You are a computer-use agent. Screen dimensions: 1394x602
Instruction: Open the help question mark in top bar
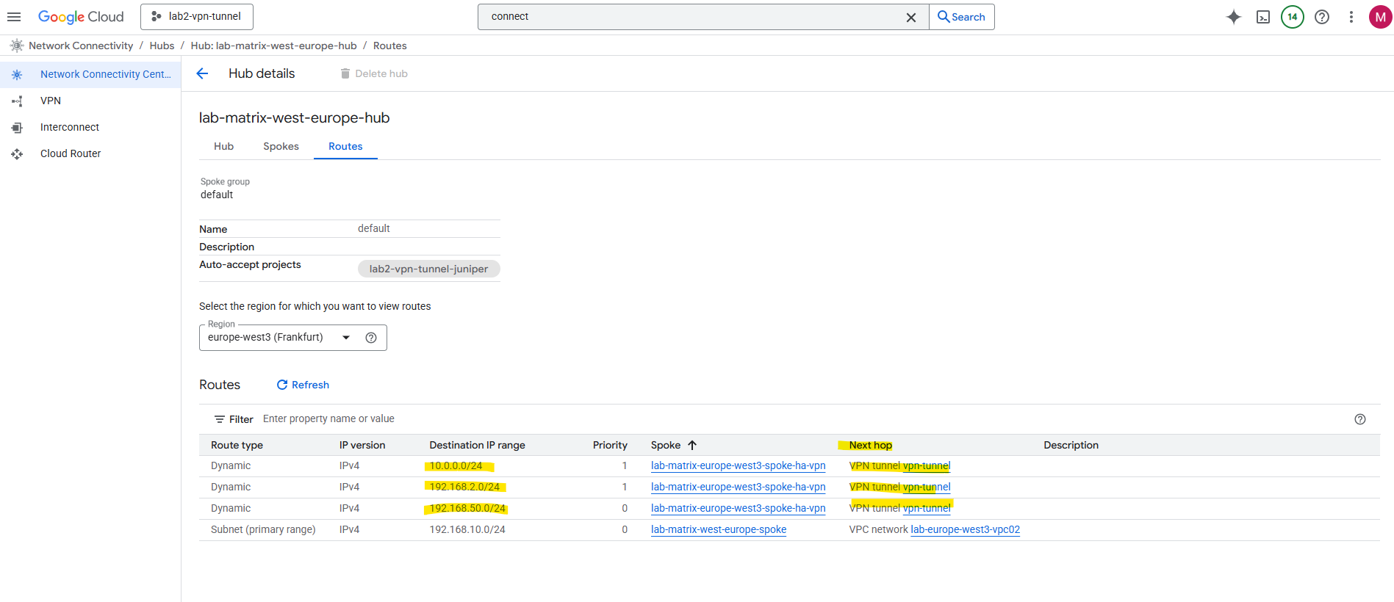click(x=1321, y=17)
